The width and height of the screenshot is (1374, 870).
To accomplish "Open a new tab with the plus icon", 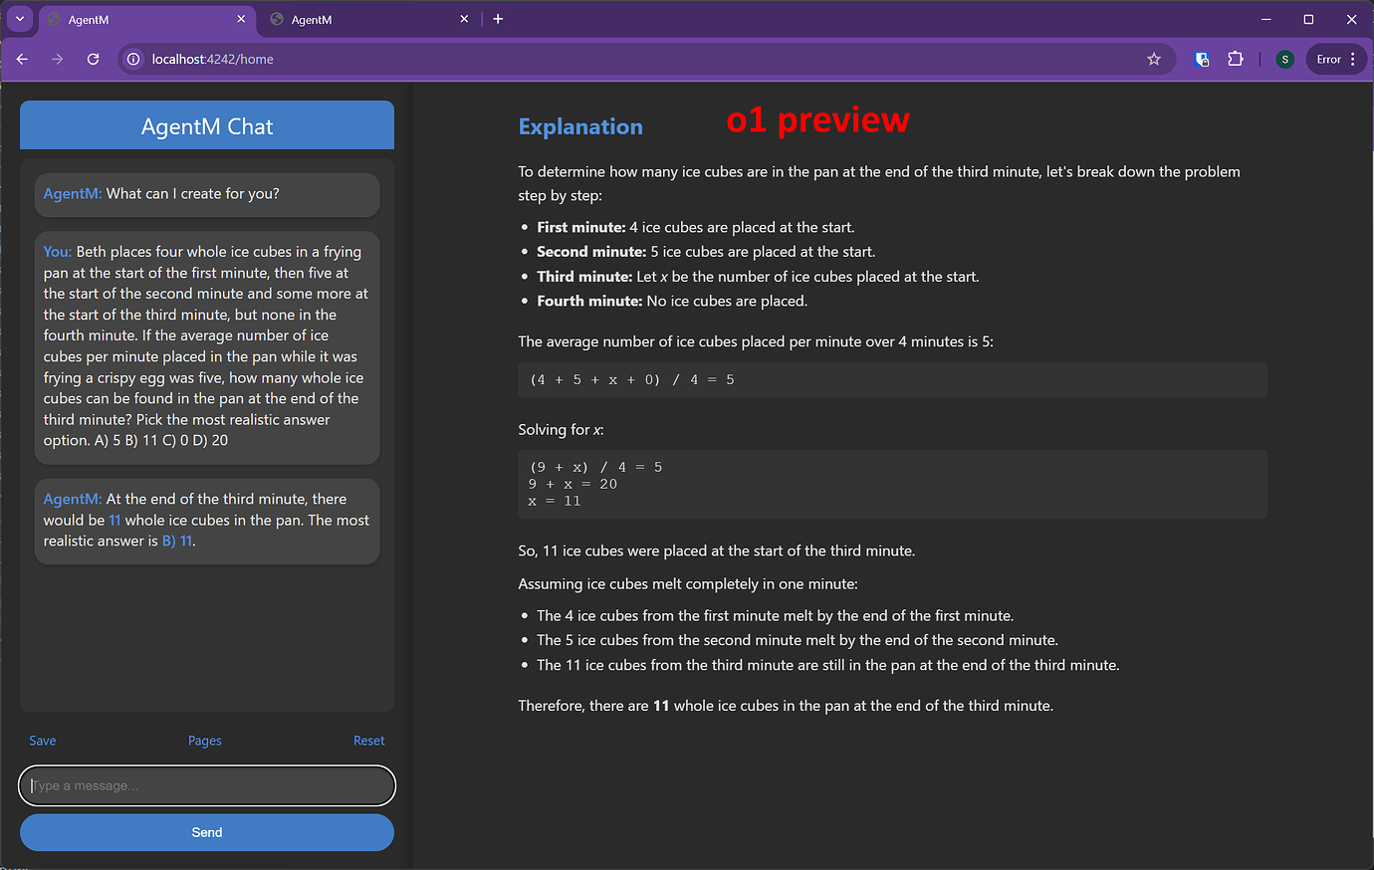I will 498,18.
